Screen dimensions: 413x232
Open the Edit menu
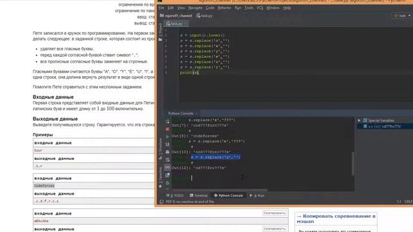170,8
